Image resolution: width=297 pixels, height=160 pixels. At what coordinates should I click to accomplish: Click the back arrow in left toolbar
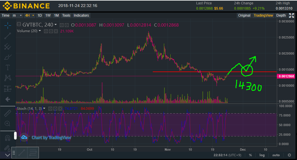(8, 99)
